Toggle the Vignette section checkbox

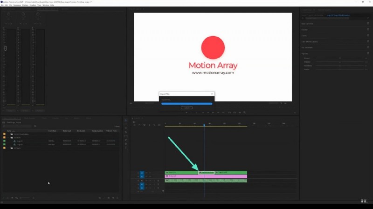368,53
